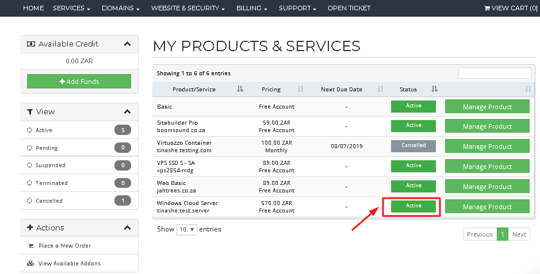Open the Services dropdown menu
540x274 pixels.
coord(72,8)
